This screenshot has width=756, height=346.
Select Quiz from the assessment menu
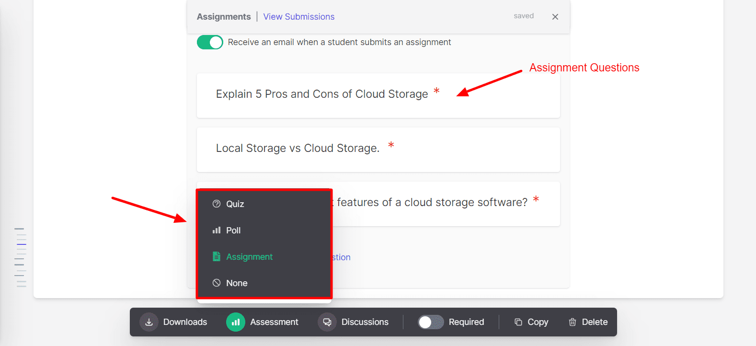point(235,204)
